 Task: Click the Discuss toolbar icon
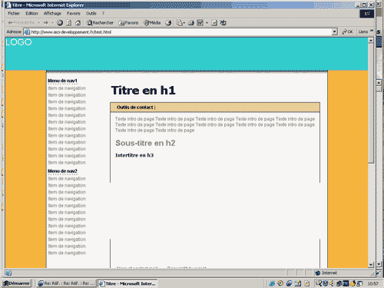tap(214, 23)
